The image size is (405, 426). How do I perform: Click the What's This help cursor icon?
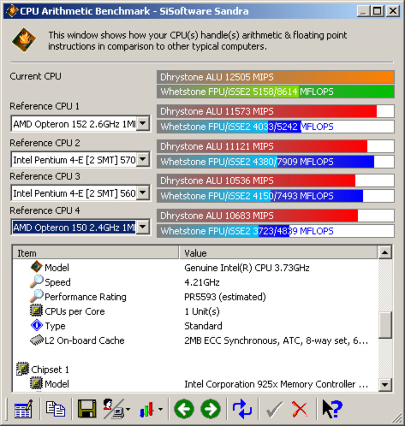[x=332, y=409]
